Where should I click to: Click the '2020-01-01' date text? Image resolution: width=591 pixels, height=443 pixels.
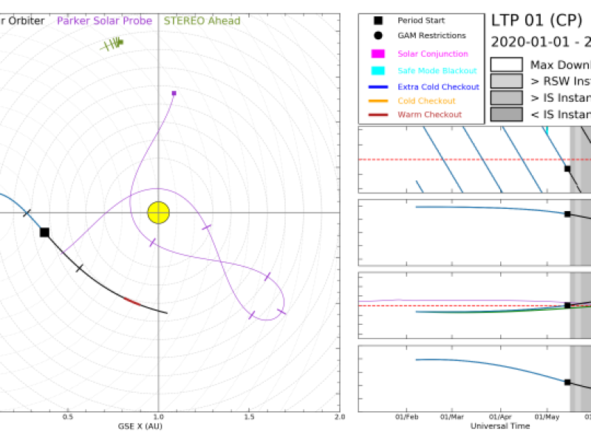point(530,41)
